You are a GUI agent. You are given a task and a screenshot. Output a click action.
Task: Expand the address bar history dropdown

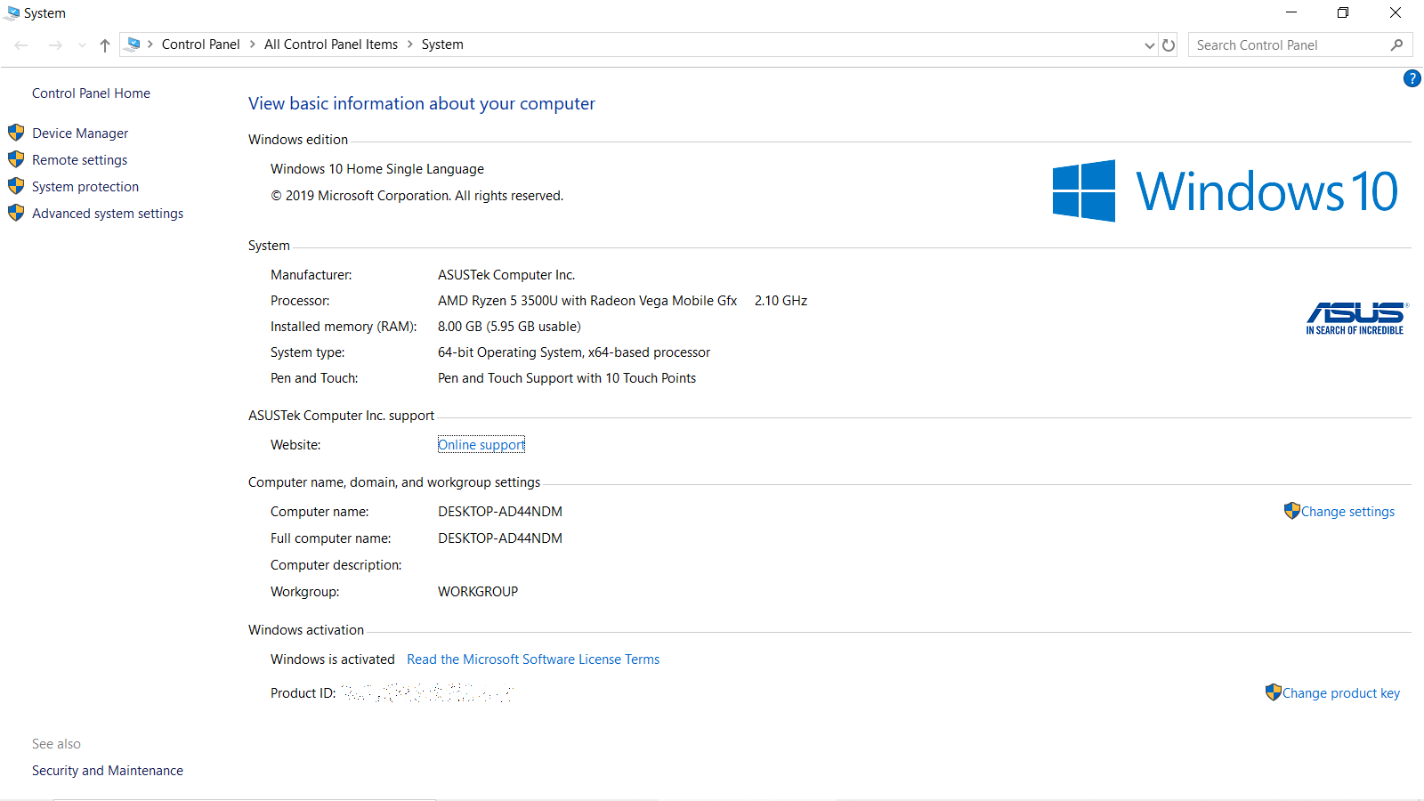[x=1149, y=45]
